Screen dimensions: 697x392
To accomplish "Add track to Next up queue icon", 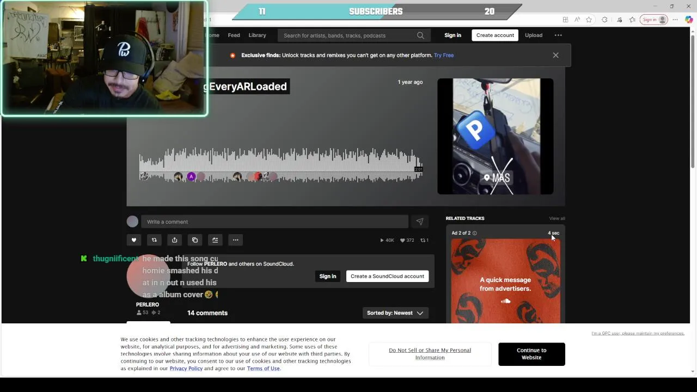I will coord(215,240).
